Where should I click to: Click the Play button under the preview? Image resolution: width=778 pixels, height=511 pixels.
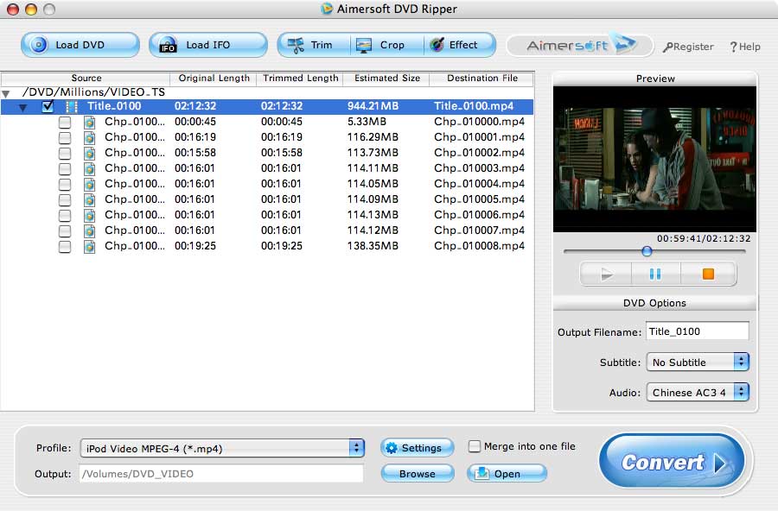coord(605,273)
